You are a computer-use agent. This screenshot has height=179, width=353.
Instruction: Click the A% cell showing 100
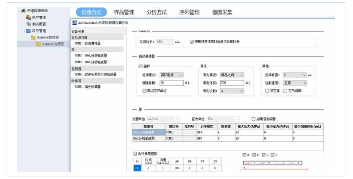(x=177, y=168)
